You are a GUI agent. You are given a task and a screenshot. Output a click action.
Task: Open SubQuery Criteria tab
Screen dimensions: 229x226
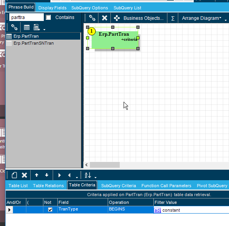point(119,186)
